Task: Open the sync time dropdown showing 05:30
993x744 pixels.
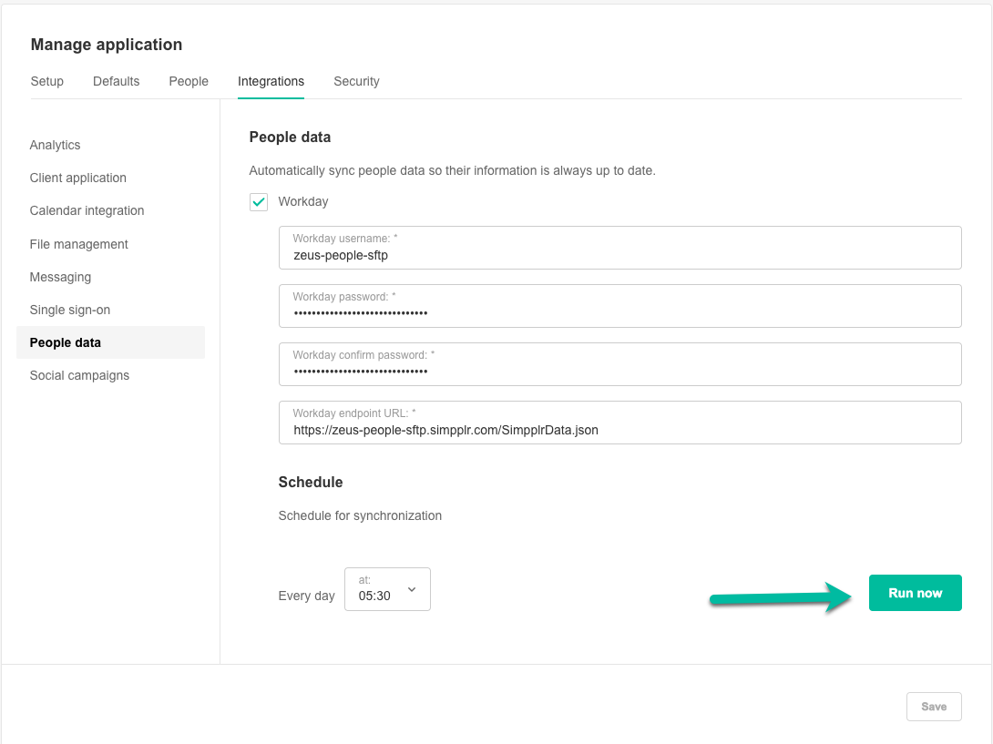Action: pyautogui.click(x=387, y=589)
